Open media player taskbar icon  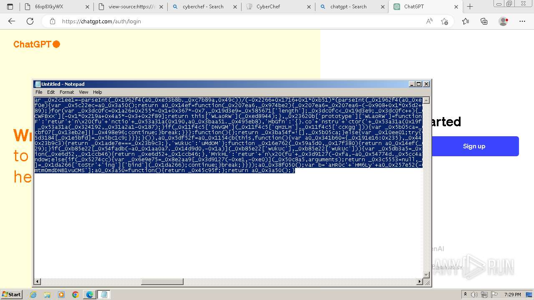click(x=61, y=295)
